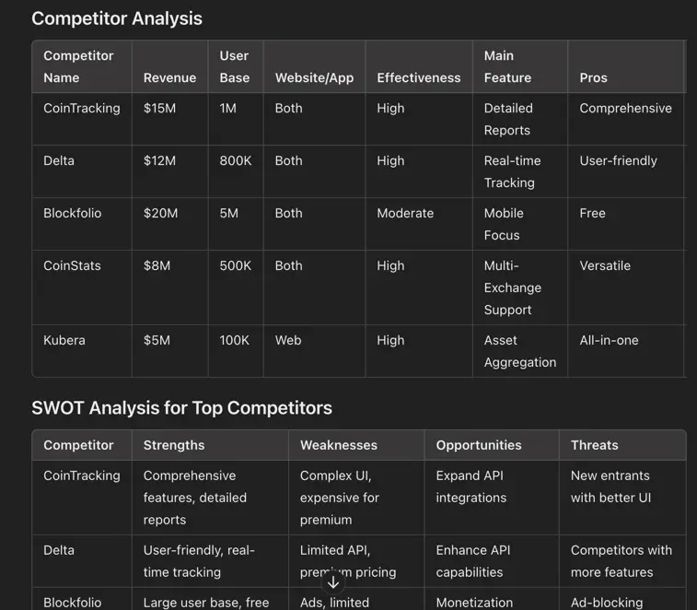The image size is (697, 610).
Task: Click the Weaknesses header in SWOT table
Action: click(x=338, y=445)
